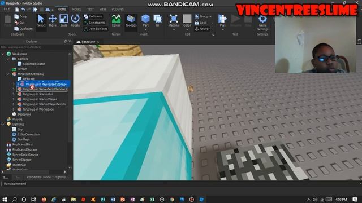Open Windows taskbar search
The image size is (362, 203).
coord(14,199)
